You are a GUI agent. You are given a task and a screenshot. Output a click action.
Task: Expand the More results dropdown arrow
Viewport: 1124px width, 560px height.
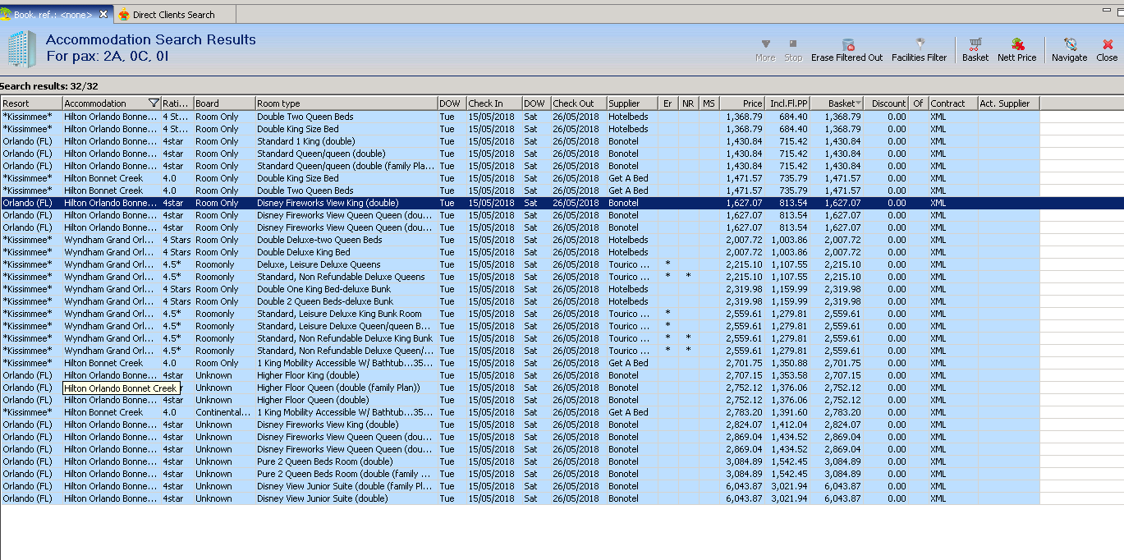coord(765,44)
